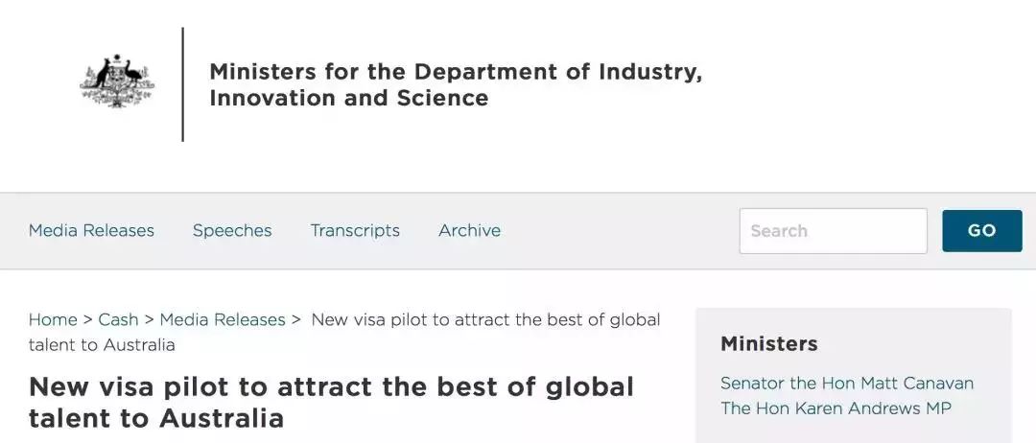Click the breadcrumb arrow after Cash
Viewport: 1036px width, 443px height.
150,319
